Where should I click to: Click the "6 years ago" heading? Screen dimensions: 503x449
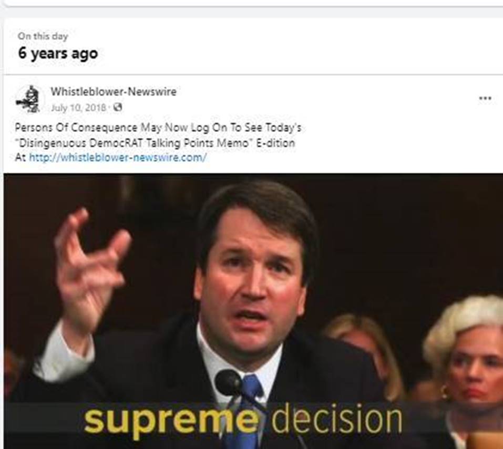coord(58,53)
